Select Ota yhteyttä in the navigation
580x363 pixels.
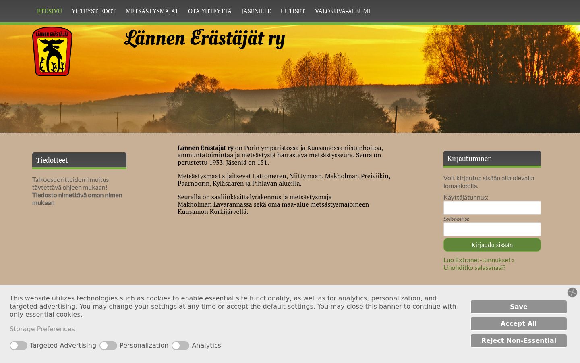(210, 11)
